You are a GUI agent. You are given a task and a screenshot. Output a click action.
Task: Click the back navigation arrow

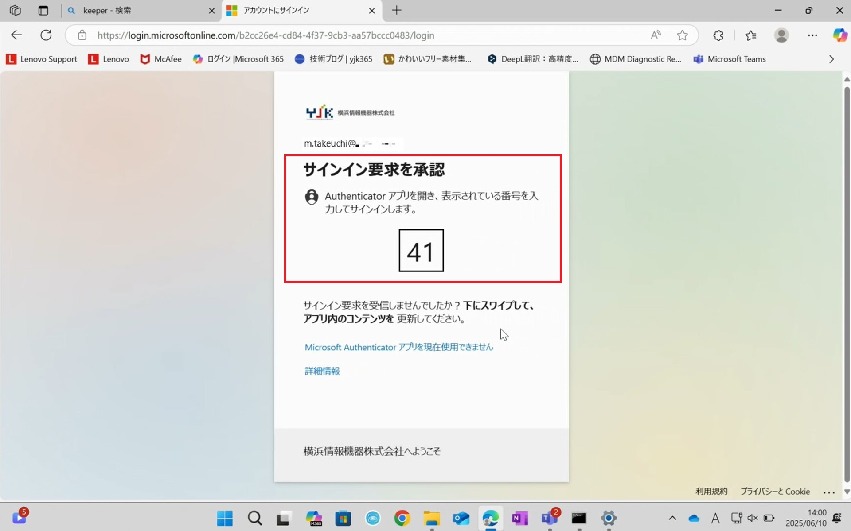pyautogui.click(x=16, y=35)
